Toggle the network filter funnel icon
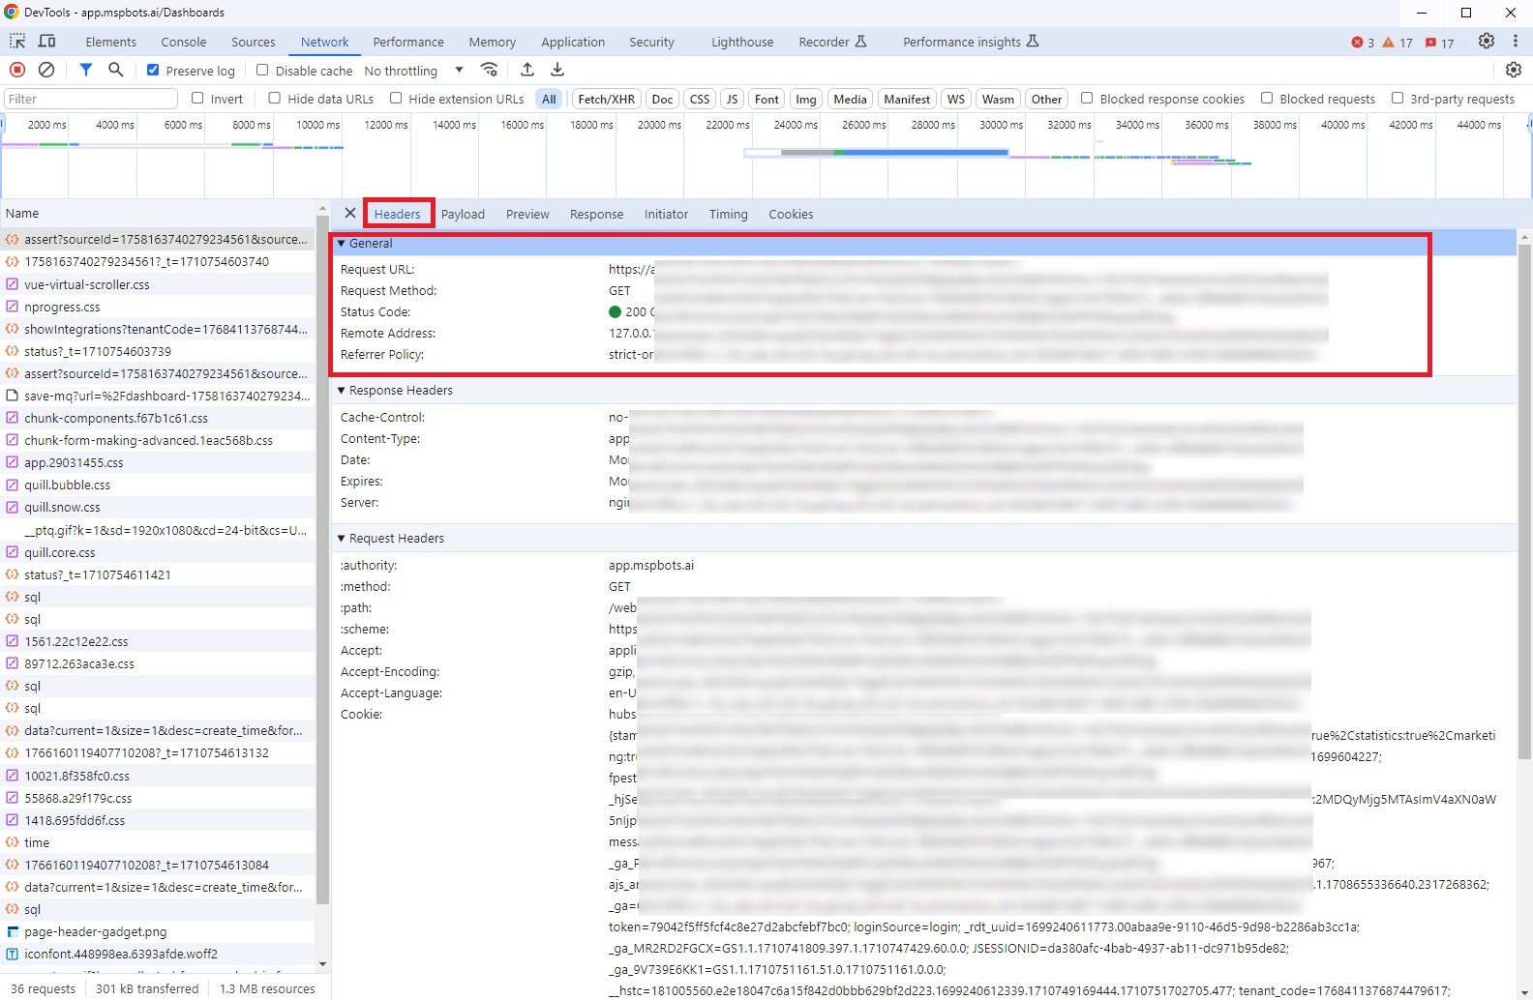Screen dimensions: 1533x1000 pos(86,70)
